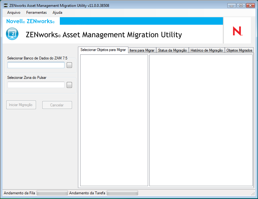
Task: Close the Migration Utility window
Action: pyautogui.click(x=250, y=6)
